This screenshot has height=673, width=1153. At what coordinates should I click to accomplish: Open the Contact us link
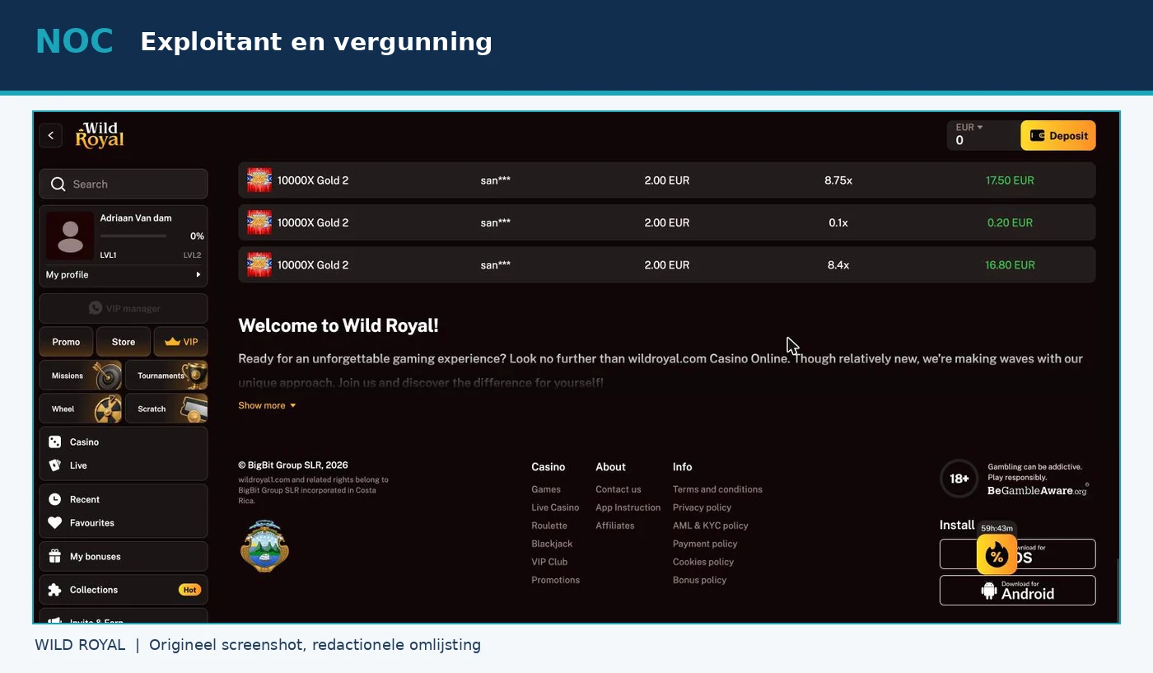pyautogui.click(x=619, y=489)
